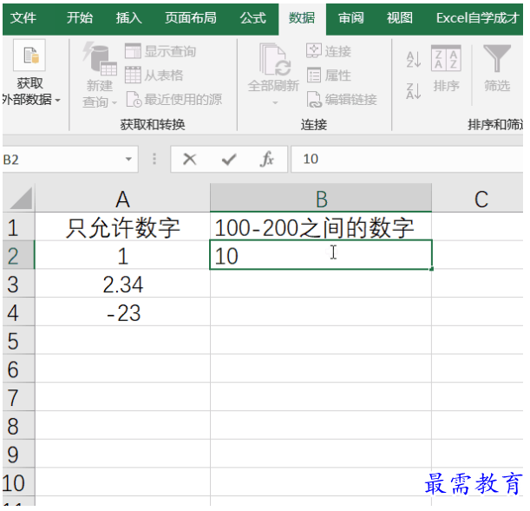Select cell A2 containing 1
Image resolution: width=530 pixels, height=511 pixels.
[122, 255]
